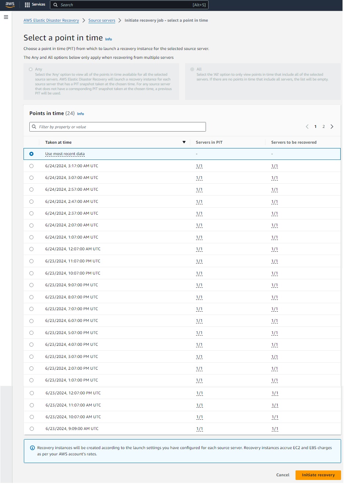Select the 6/24/2024, 3:17:00 AM UTC point
Screen dimensions: 344x484
pos(31,166)
